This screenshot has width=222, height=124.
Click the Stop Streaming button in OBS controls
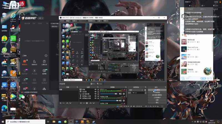[157, 90]
